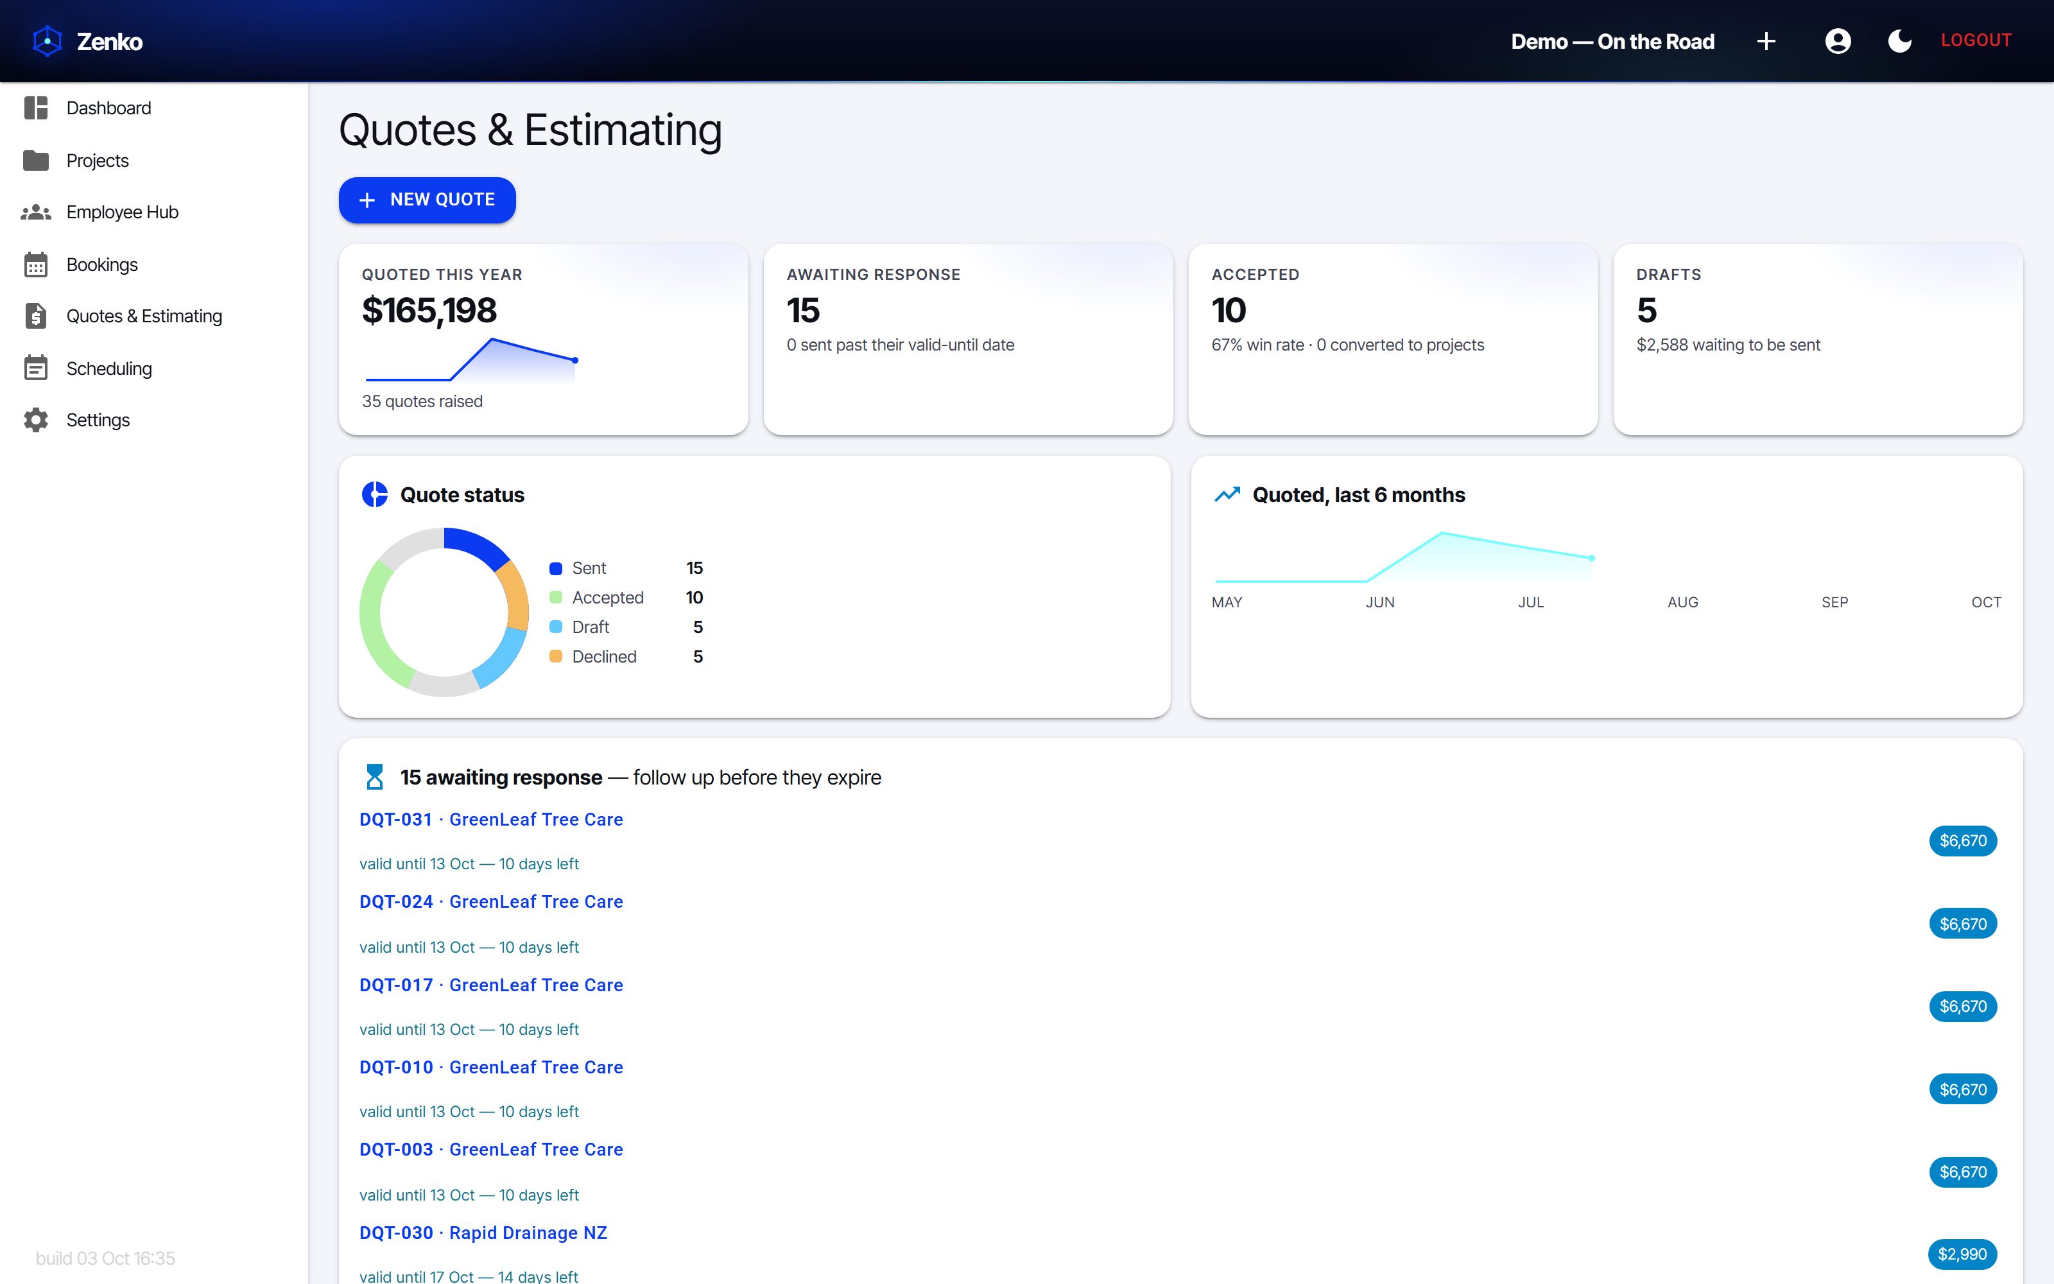2054x1284 pixels.
Task: Open quote DQT-031 GreenLeaf Tree Care
Action: tap(490, 819)
